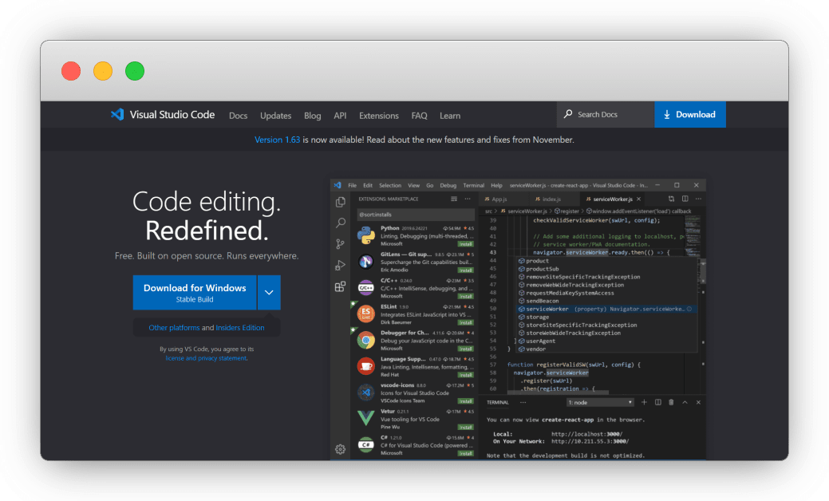Select the Run and Debug activity bar icon
The height and width of the screenshot is (501, 829).
tap(341, 265)
